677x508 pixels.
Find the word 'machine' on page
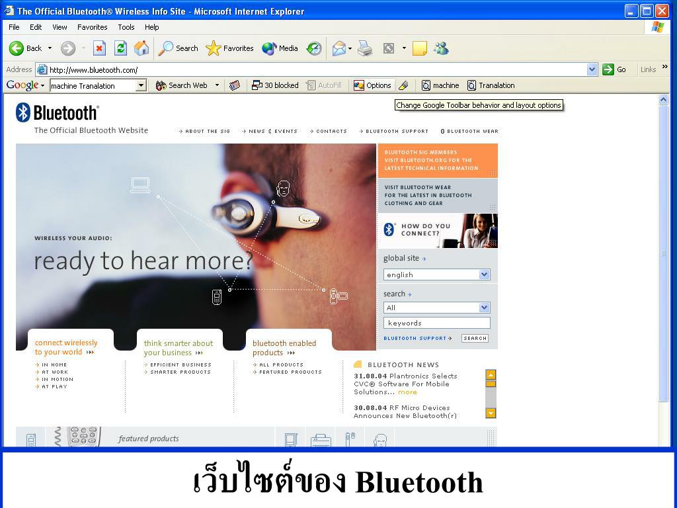coord(440,85)
